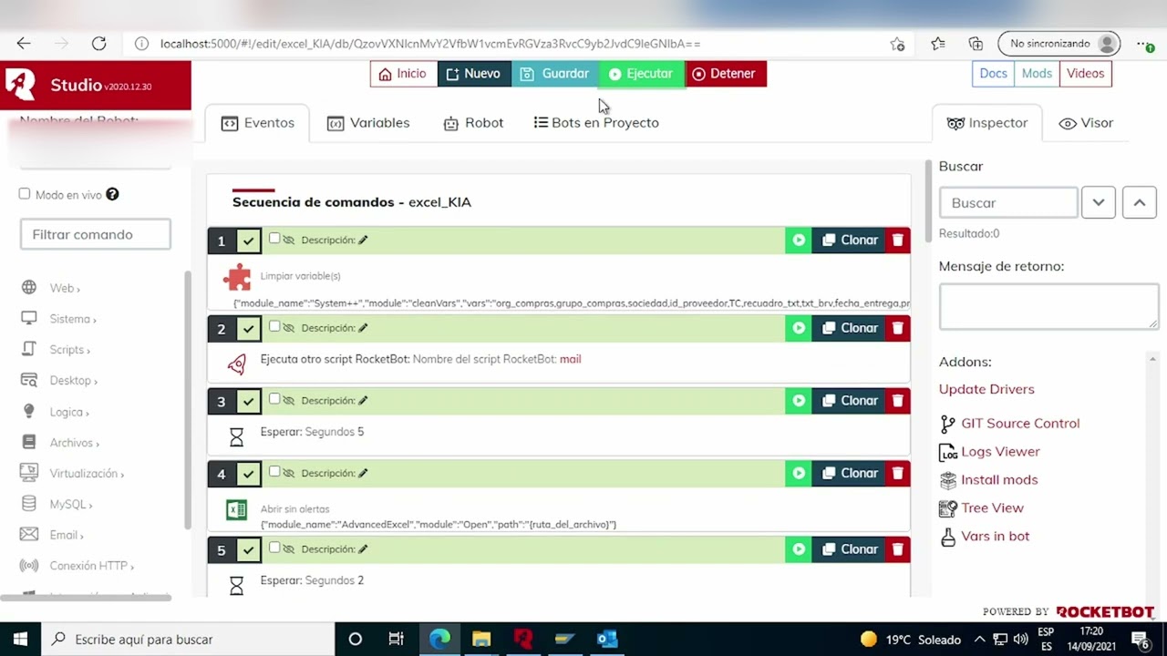The image size is (1167, 656).
Task: Click the Excel icon in command 4
Action: [x=237, y=510]
